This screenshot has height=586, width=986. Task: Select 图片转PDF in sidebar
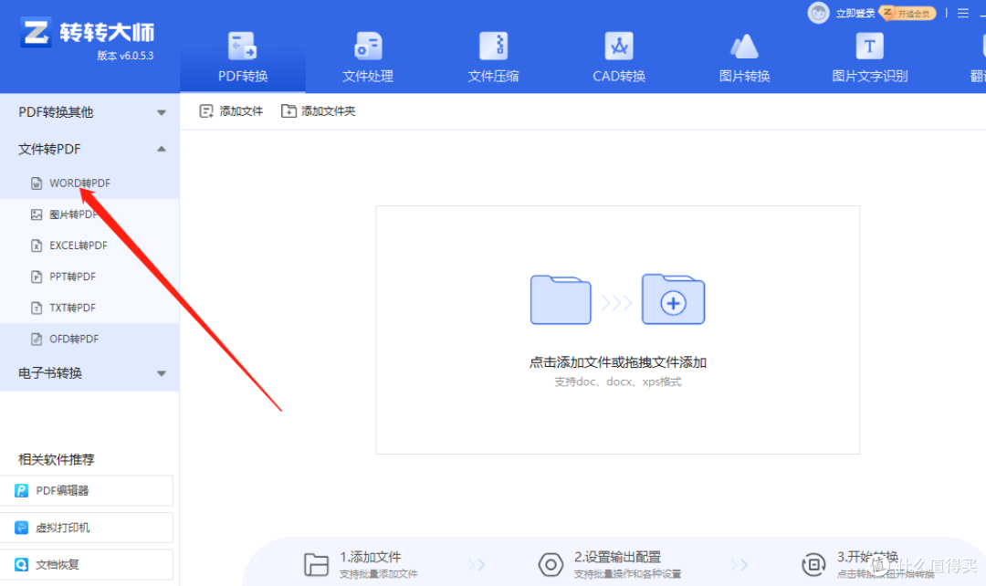click(x=89, y=215)
